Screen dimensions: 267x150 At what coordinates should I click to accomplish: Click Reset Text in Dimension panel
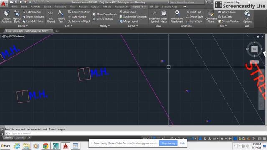coord(194,12)
